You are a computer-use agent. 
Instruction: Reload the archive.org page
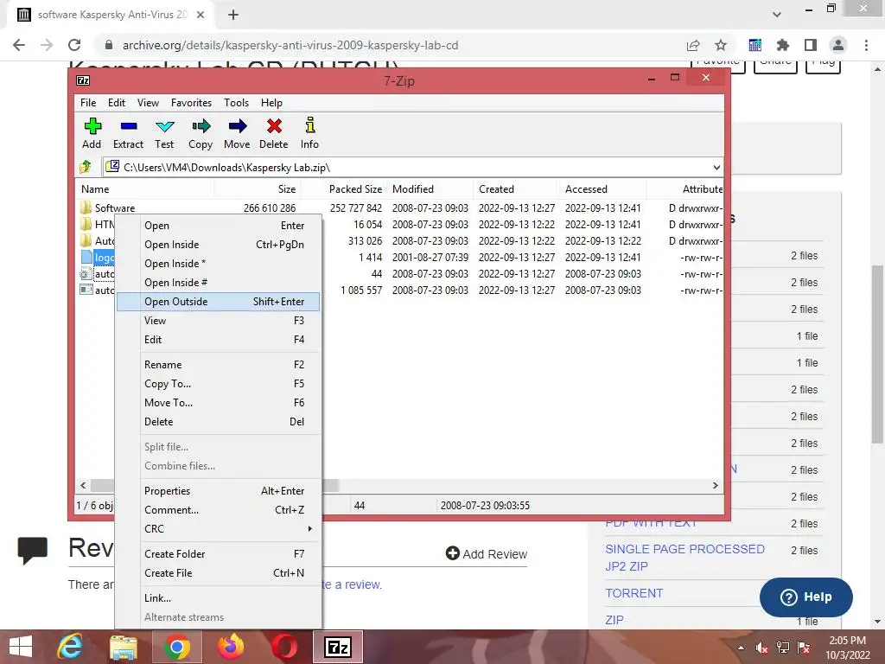[74, 45]
